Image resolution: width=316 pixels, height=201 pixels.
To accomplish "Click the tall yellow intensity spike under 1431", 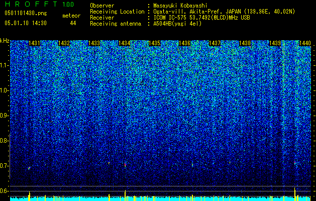I will tap(29, 196).
